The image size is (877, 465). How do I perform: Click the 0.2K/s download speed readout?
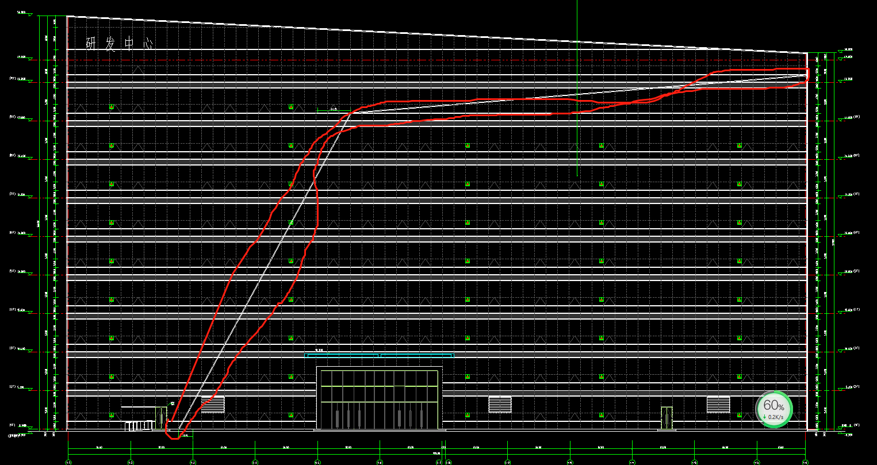[x=774, y=416]
